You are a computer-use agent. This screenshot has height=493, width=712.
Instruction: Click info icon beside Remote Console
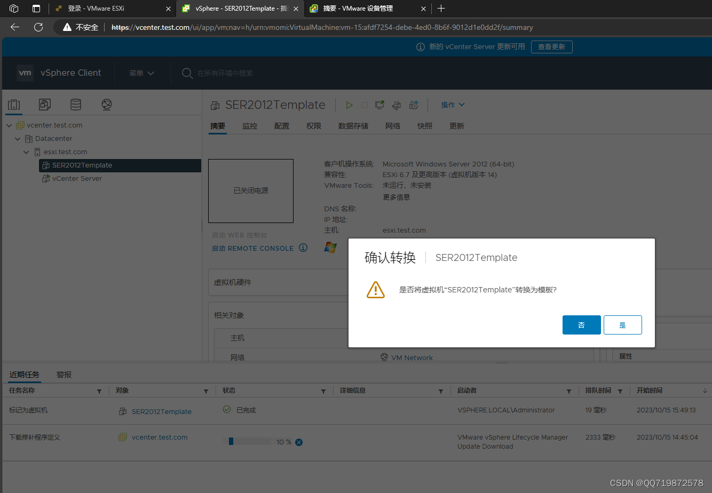(303, 248)
